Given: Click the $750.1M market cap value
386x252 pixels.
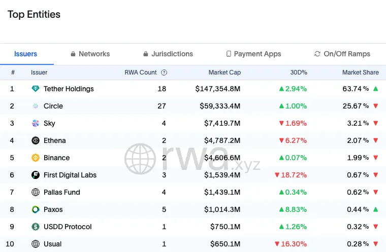Looking at the screenshot, I should point(225,227).
